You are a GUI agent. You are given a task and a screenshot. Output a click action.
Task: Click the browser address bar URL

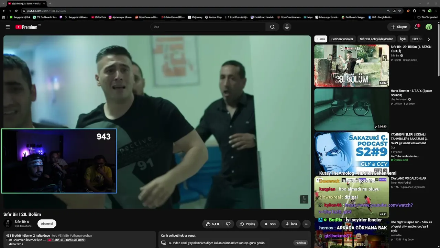click(47, 11)
